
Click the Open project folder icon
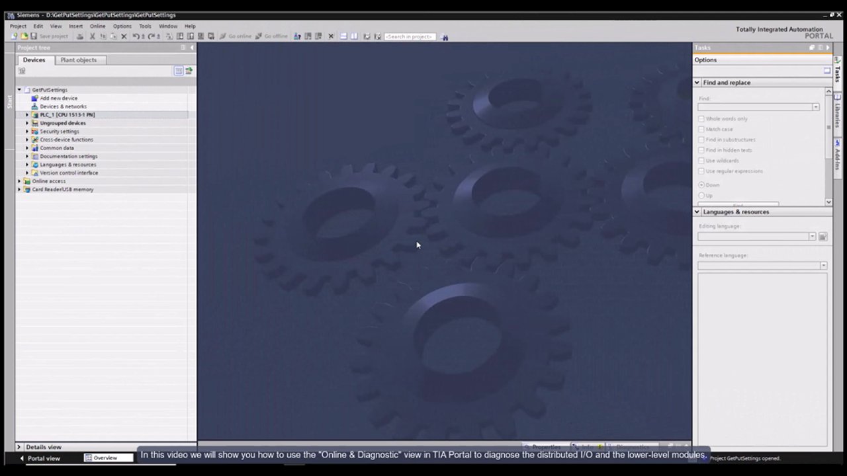coord(24,36)
